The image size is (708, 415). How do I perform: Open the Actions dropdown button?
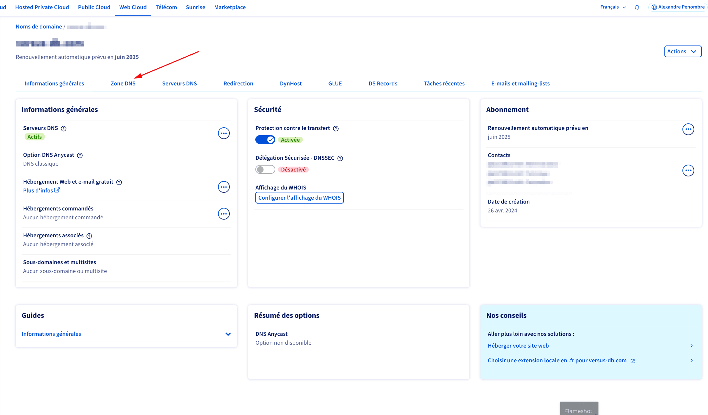coord(683,51)
